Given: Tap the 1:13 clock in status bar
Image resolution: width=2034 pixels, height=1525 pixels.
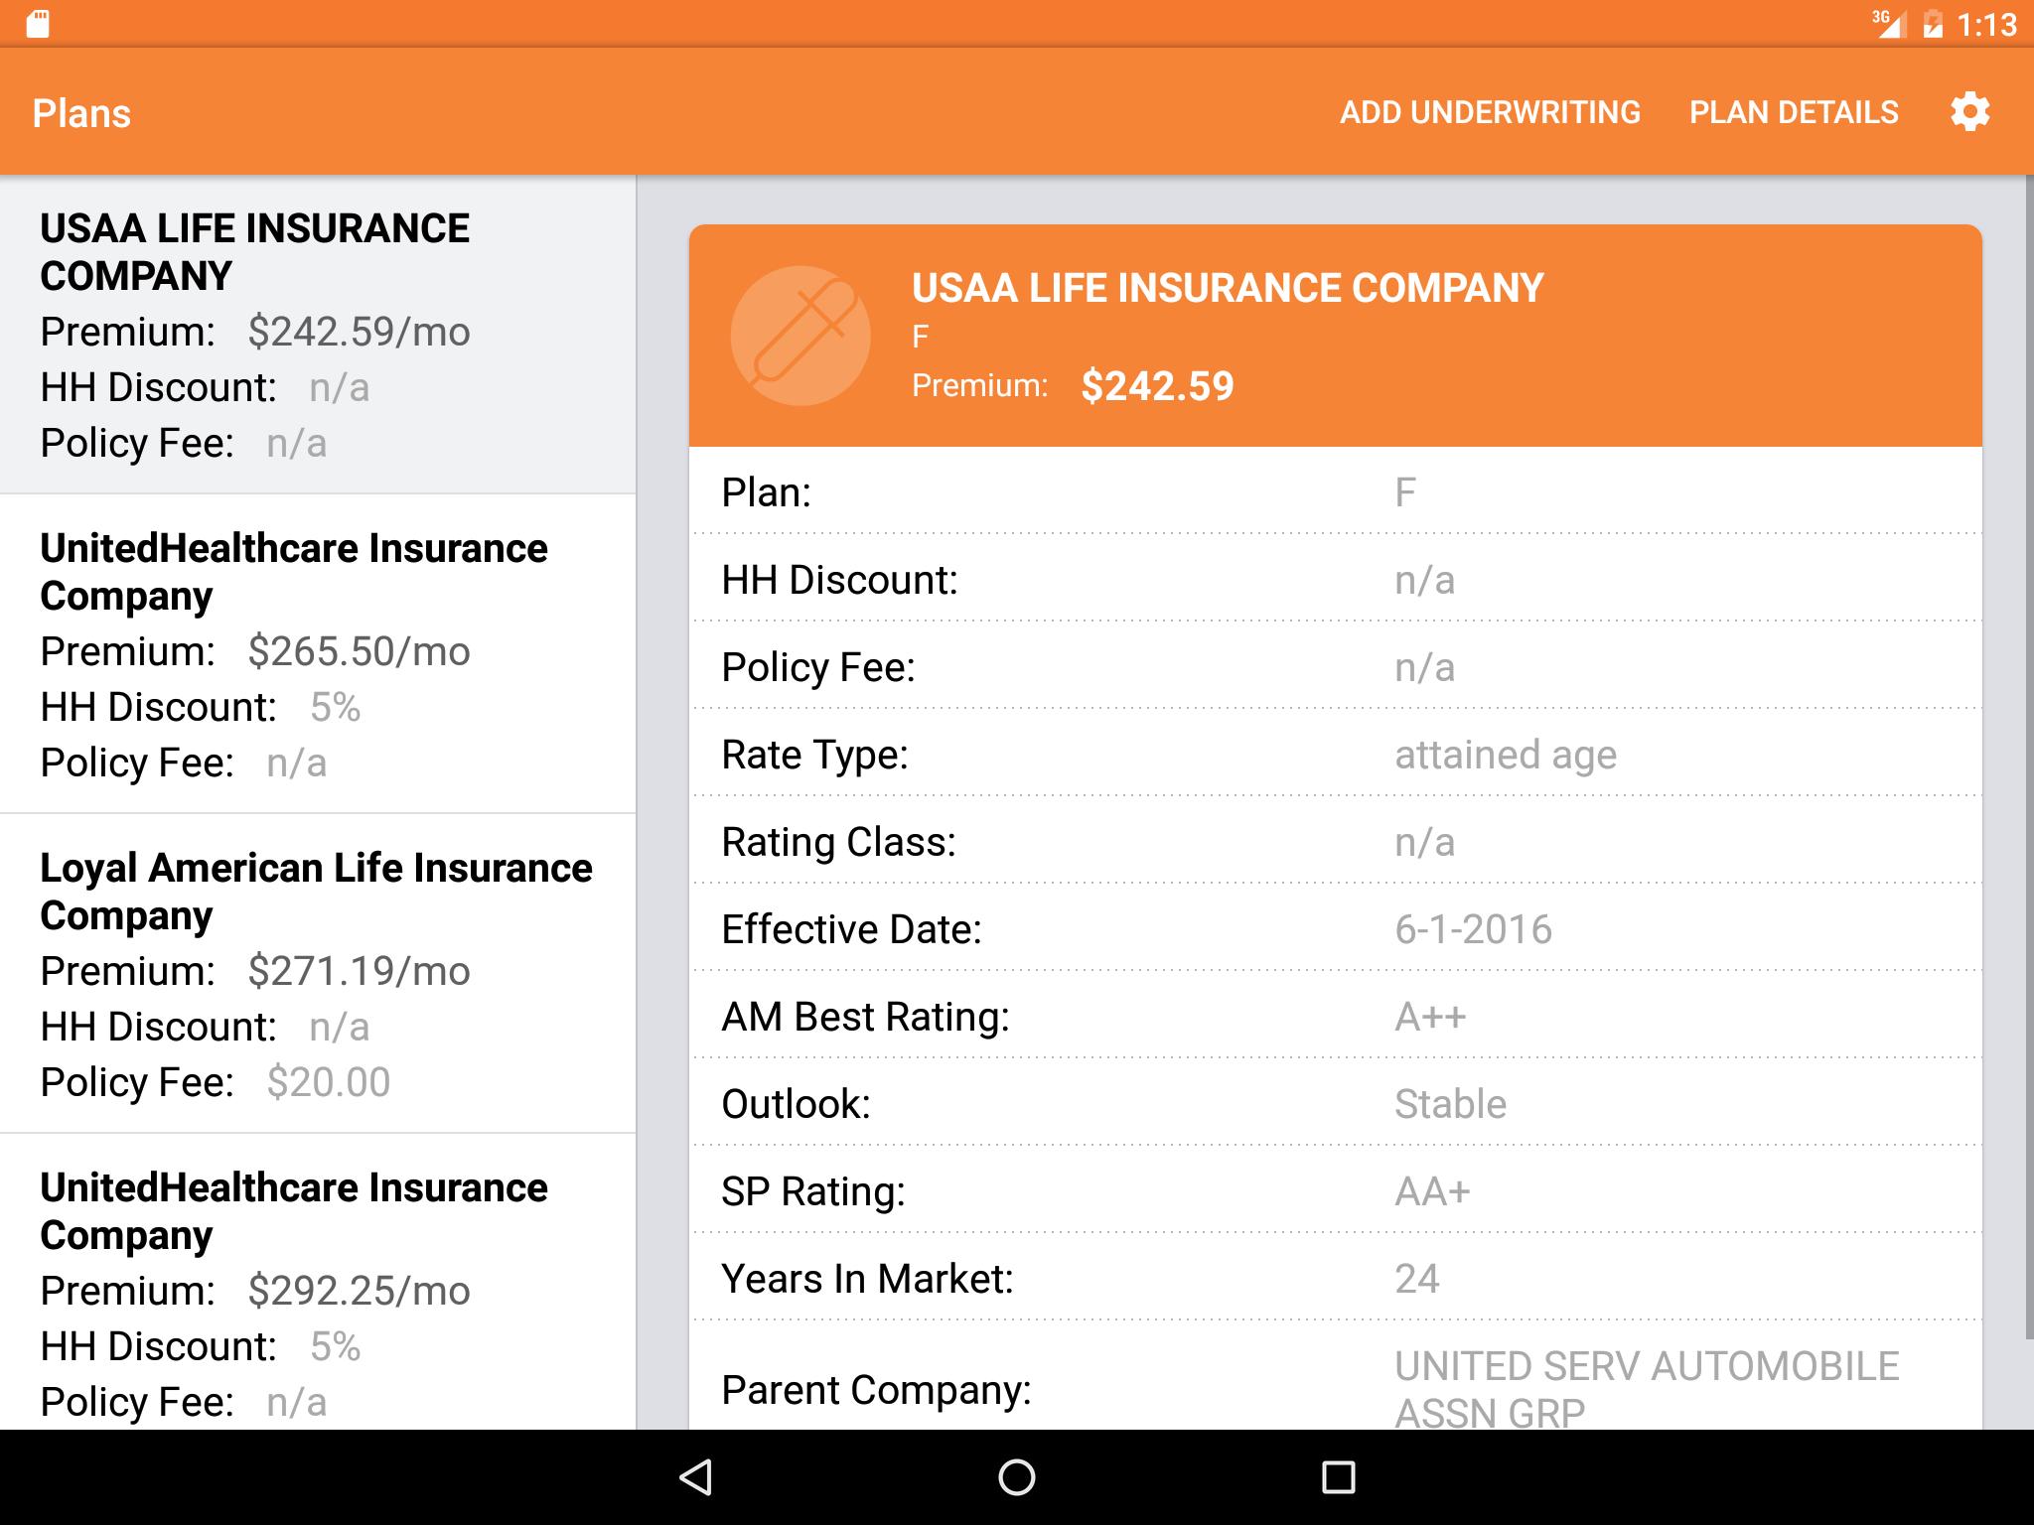Looking at the screenshot, I should point(1986,25).
